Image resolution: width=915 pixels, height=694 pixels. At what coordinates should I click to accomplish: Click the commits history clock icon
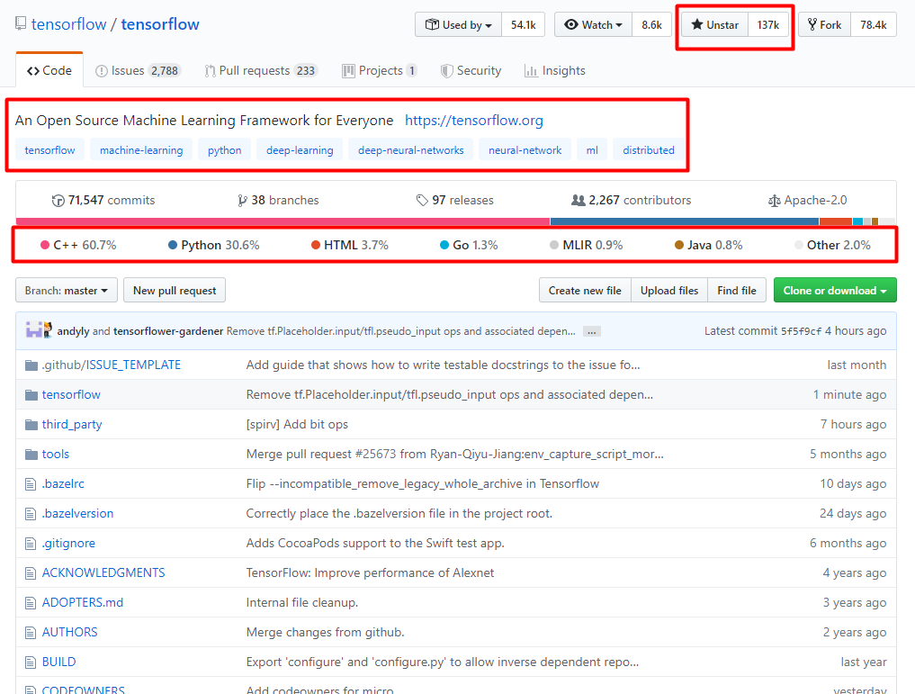click(x=58, y=201)
